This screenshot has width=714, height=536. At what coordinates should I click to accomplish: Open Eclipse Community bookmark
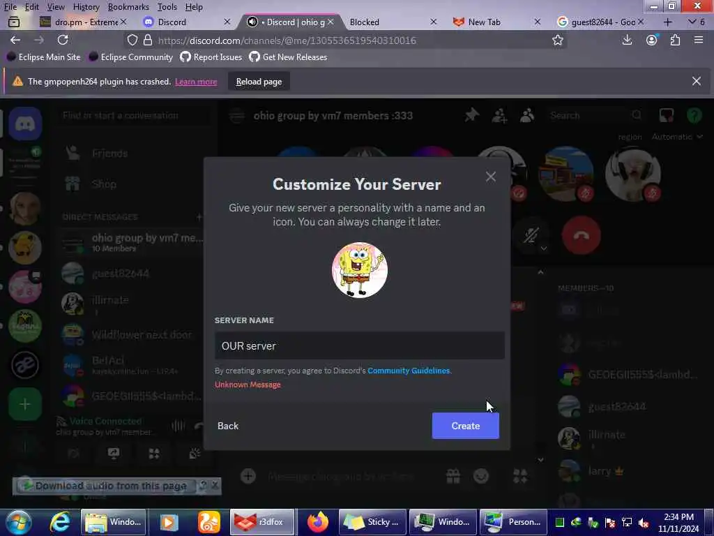[131, 57]
